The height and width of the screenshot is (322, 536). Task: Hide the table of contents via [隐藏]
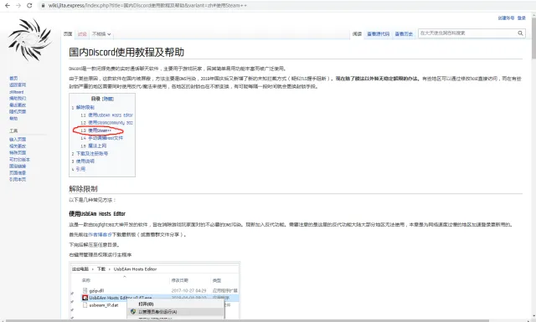point(108,99)
